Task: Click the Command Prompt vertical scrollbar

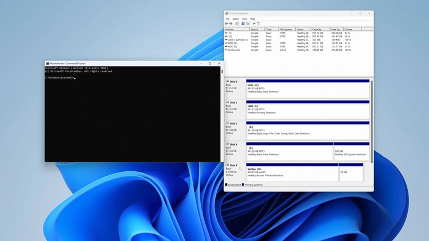Action: [222, 71]
